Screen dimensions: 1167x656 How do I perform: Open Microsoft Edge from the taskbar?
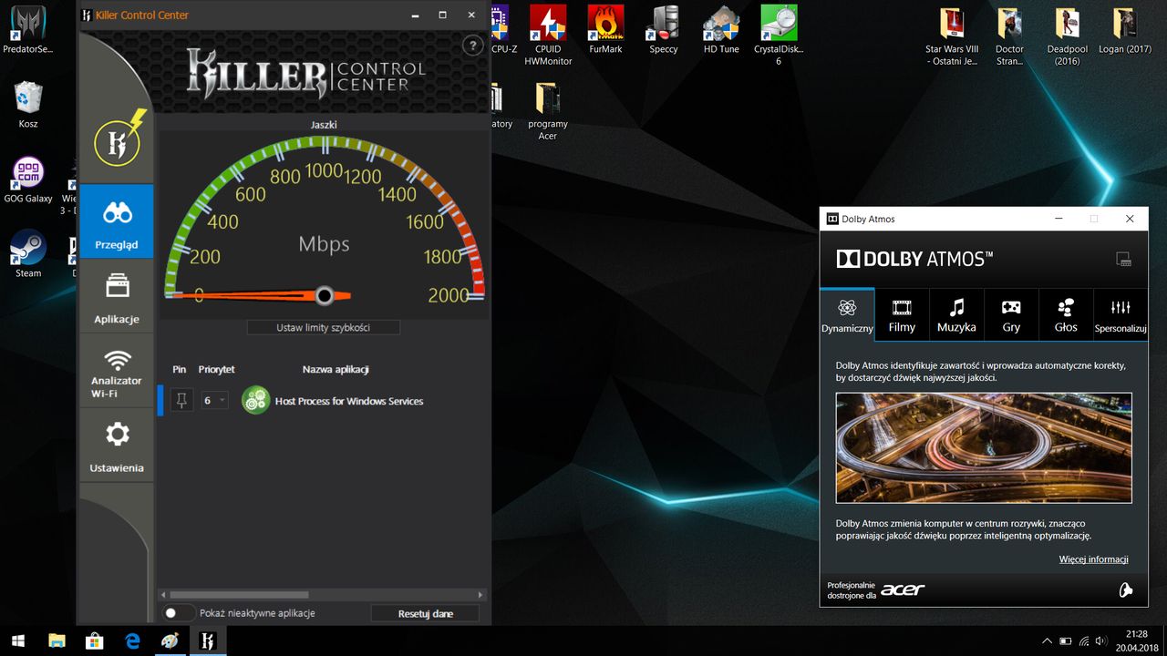click(x=132, y=641)
